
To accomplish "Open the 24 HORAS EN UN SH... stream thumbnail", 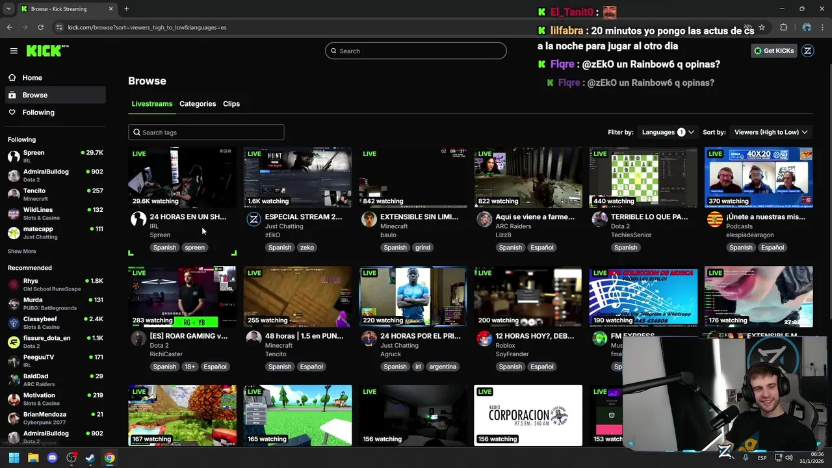I will (x=182, y=177).
